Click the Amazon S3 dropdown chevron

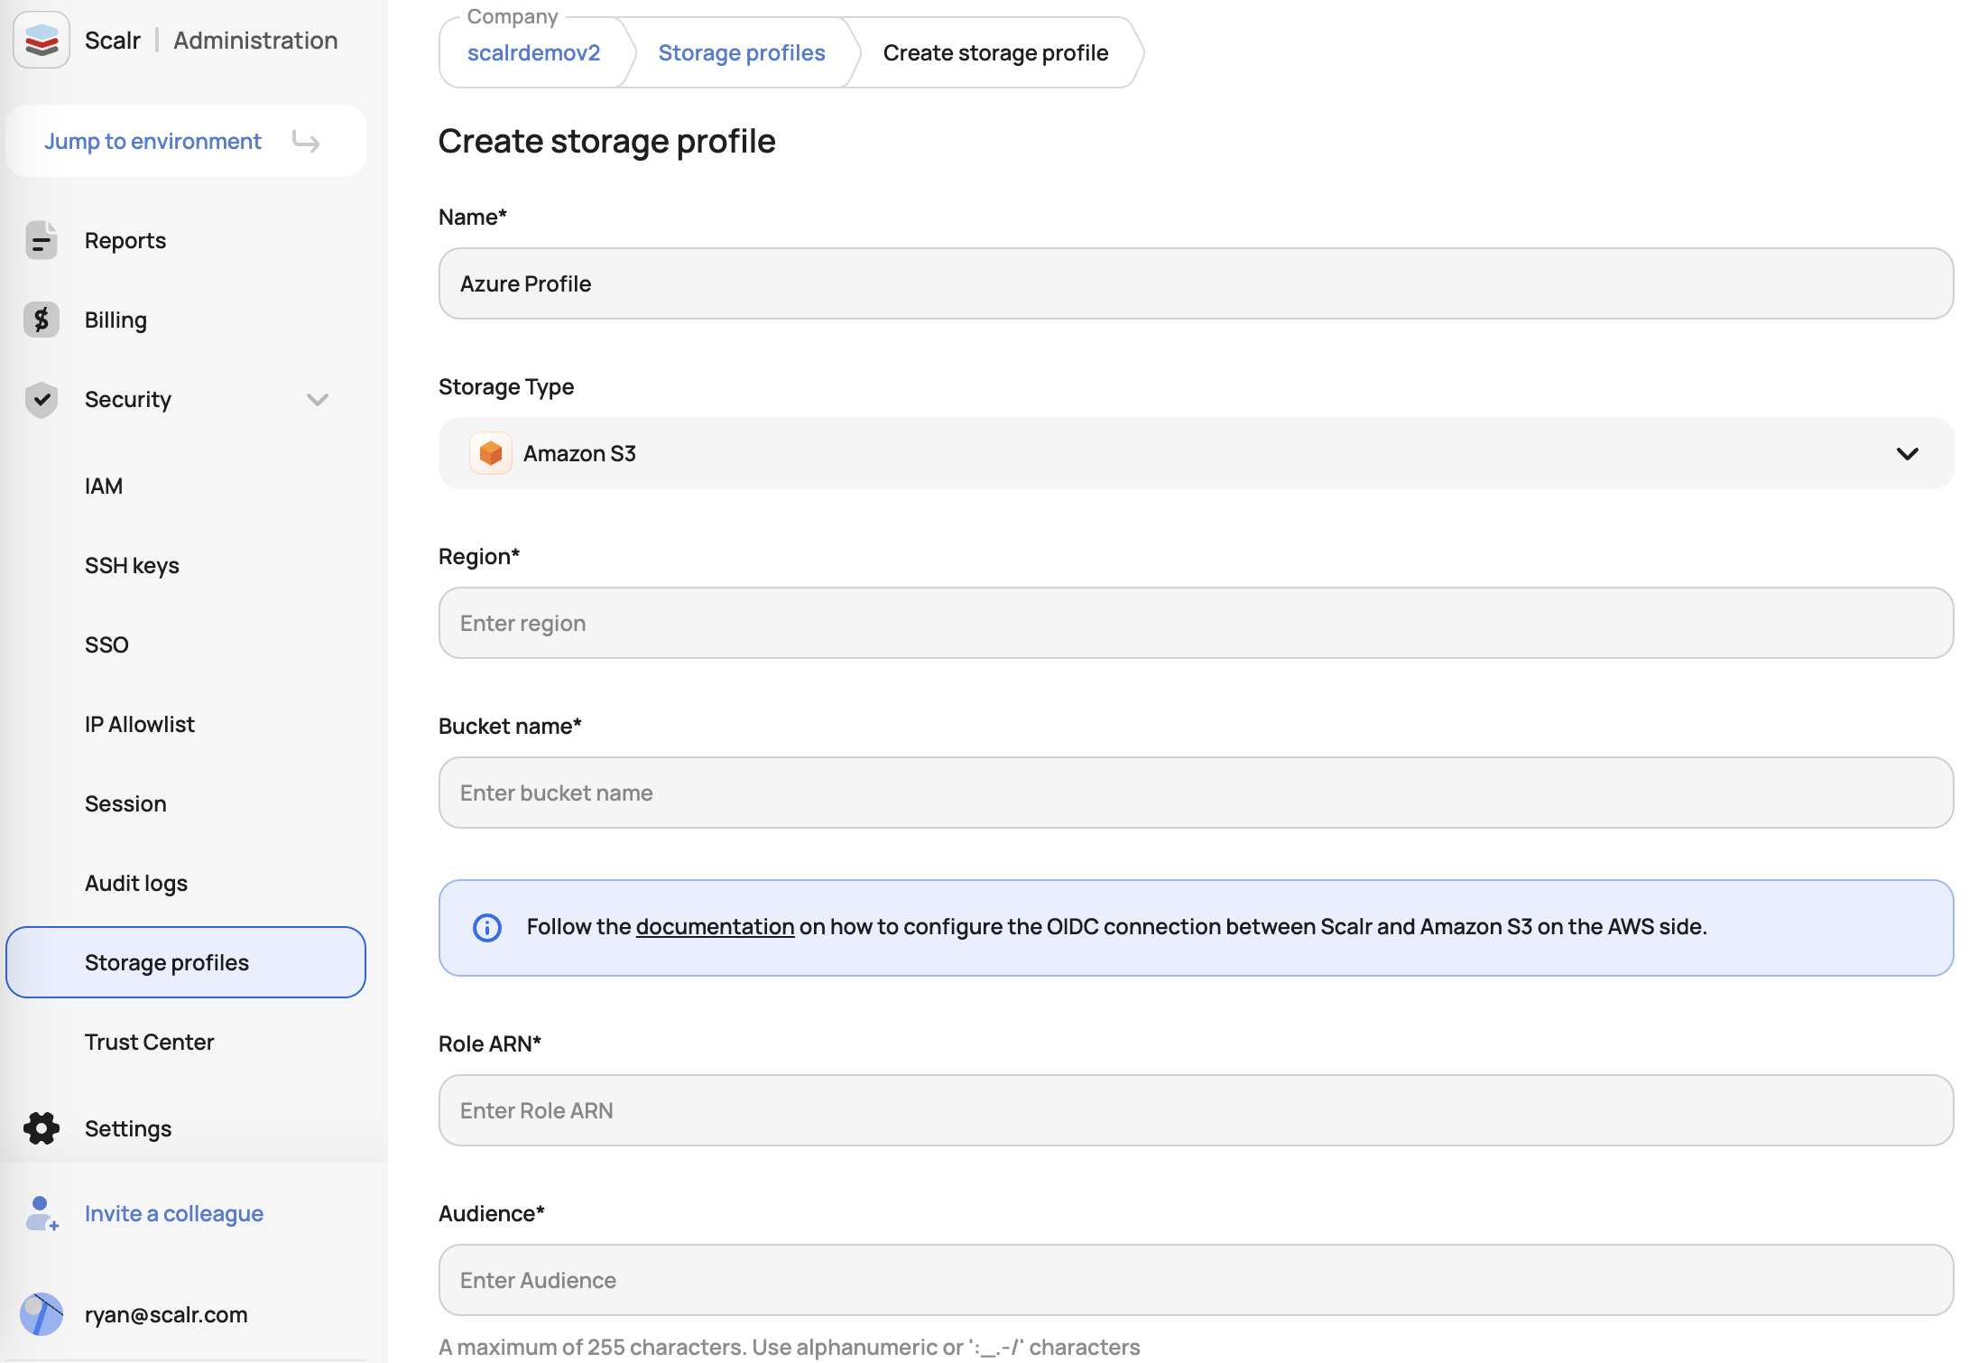(1907, 453)
